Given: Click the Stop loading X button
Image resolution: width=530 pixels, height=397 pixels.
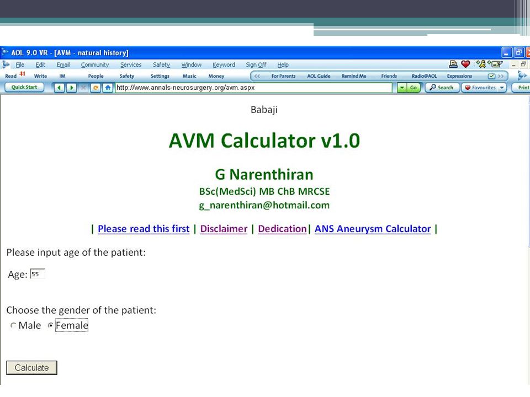Looking at the screenshot, I should tap(83, 88).
